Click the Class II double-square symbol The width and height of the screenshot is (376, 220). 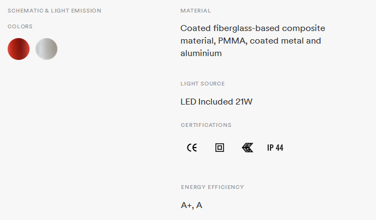coord(220,148)
